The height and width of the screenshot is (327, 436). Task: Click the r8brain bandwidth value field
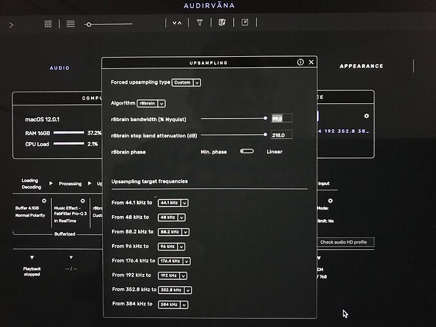pyautogui.click(x=282, y=118)
